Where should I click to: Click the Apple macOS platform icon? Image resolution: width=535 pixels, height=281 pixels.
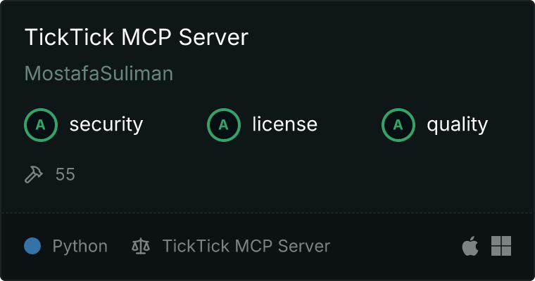click(x=470, y=246)
